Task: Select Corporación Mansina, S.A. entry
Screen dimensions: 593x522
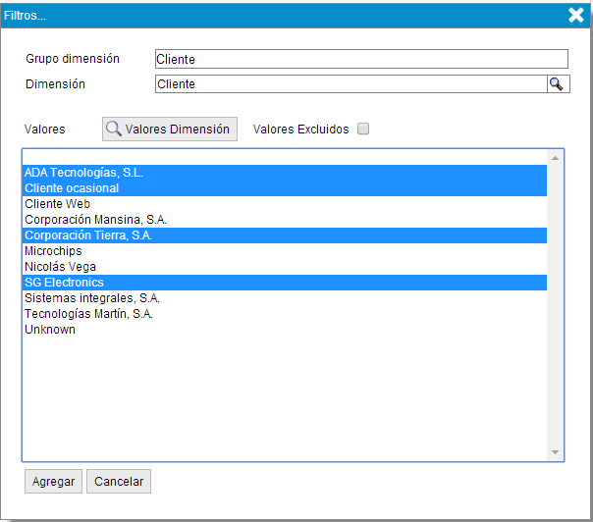Action: (95, 220)
